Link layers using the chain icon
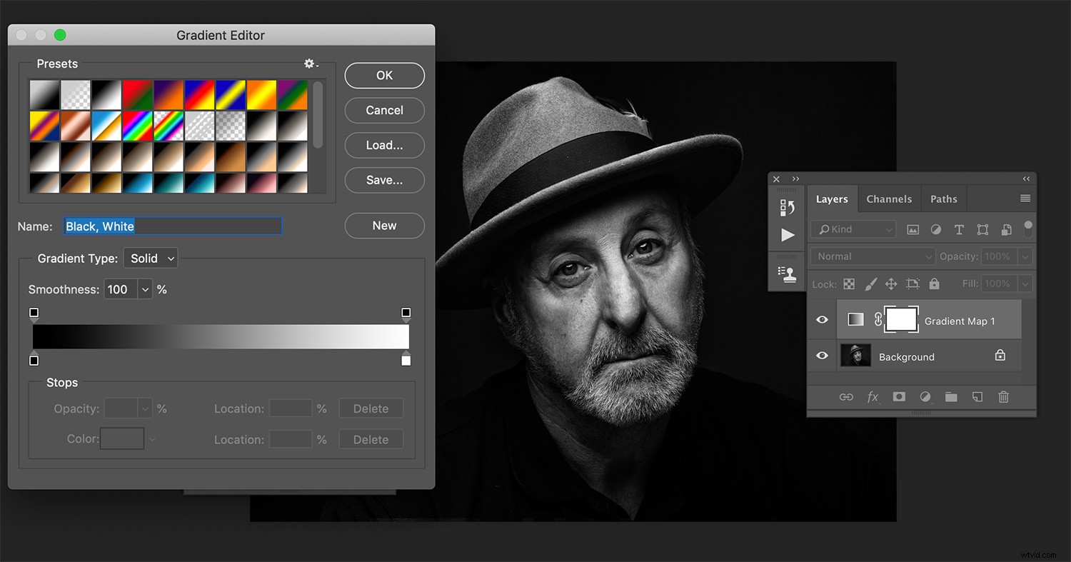Screen dimensions: 1071x562 pyautogui.click(x=846, y=397)
